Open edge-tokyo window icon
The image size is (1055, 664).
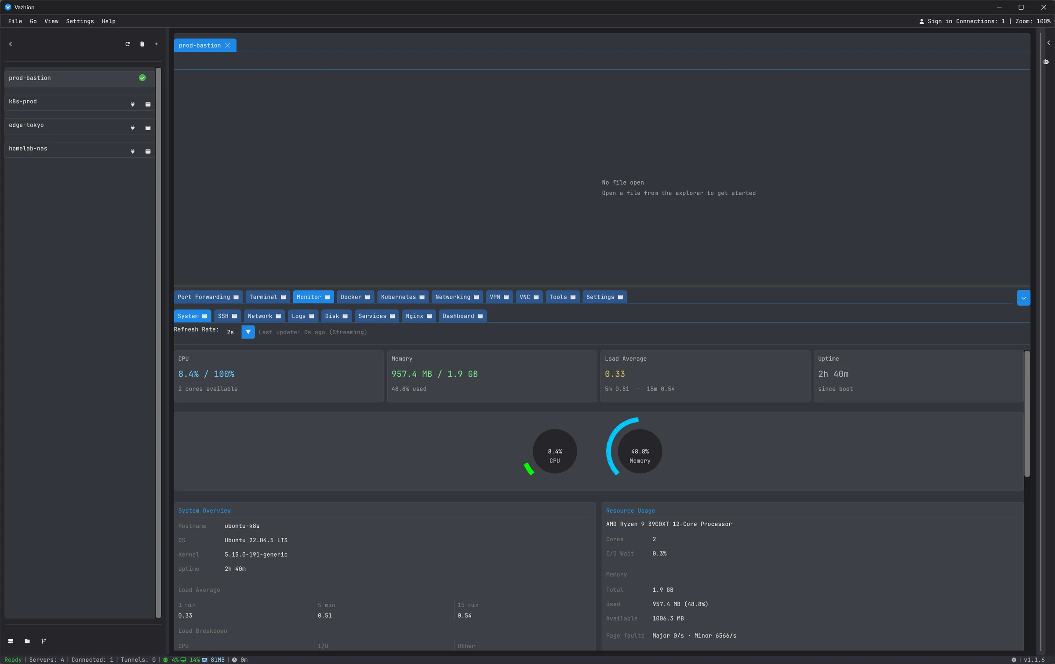(x=148, y=128)
